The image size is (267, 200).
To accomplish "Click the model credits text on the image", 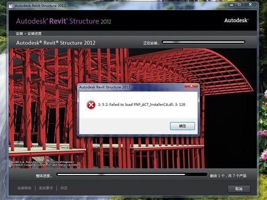I will point(46,164).
